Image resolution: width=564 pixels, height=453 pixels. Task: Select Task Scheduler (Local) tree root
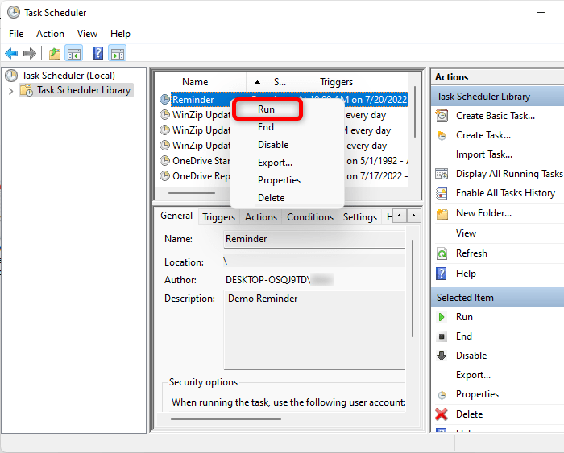[x=68, y=76]
